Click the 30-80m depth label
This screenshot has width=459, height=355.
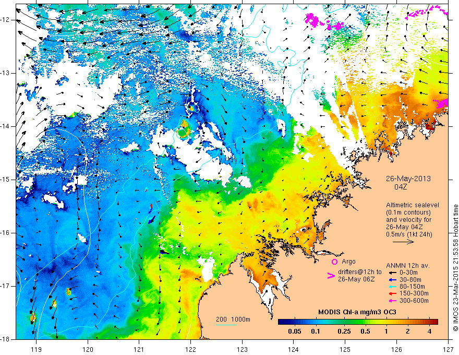click(410, 280)
